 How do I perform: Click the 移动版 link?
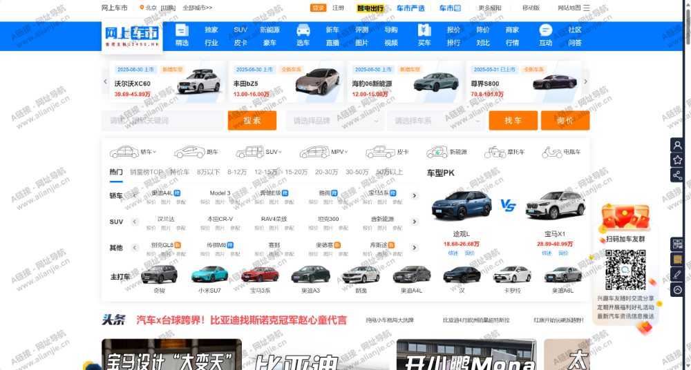[x=531, y=8]
